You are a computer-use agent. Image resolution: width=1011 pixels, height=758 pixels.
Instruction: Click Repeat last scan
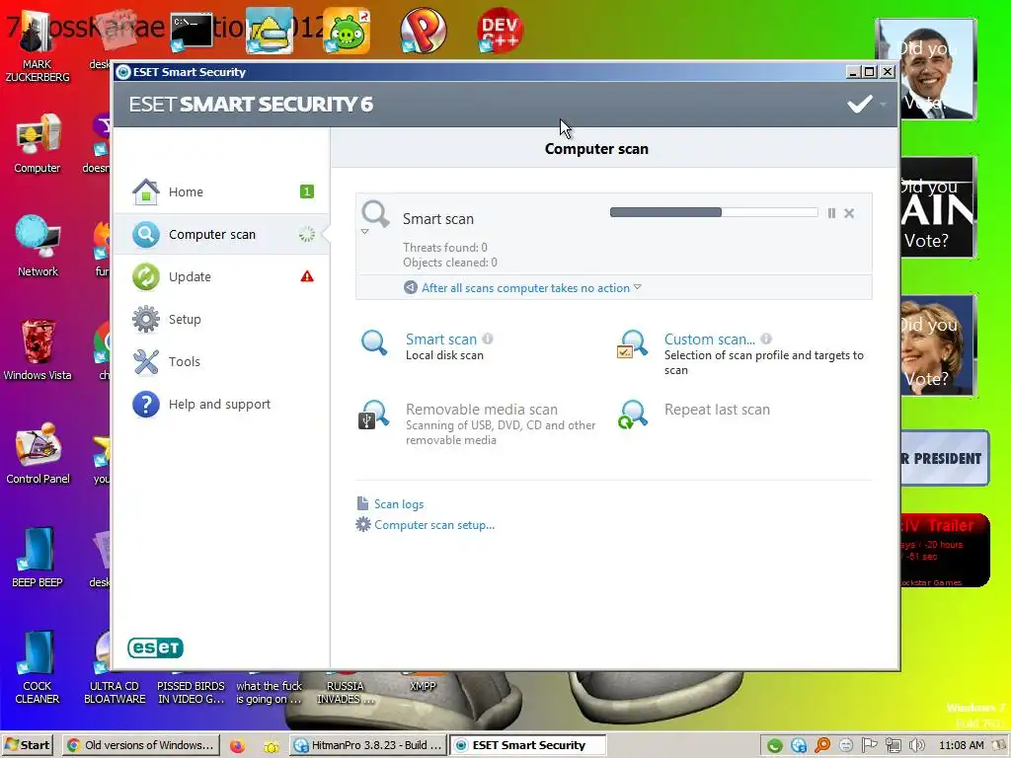tap(717, 410)
